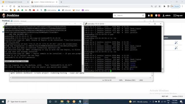Bookmark this page with the star
185x104 pixels.
click(160, 6)
